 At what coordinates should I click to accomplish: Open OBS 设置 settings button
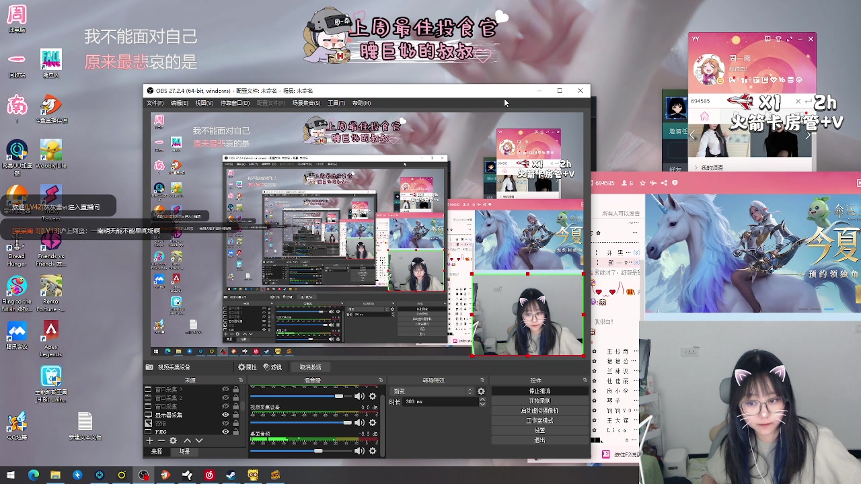pos(539,430)
